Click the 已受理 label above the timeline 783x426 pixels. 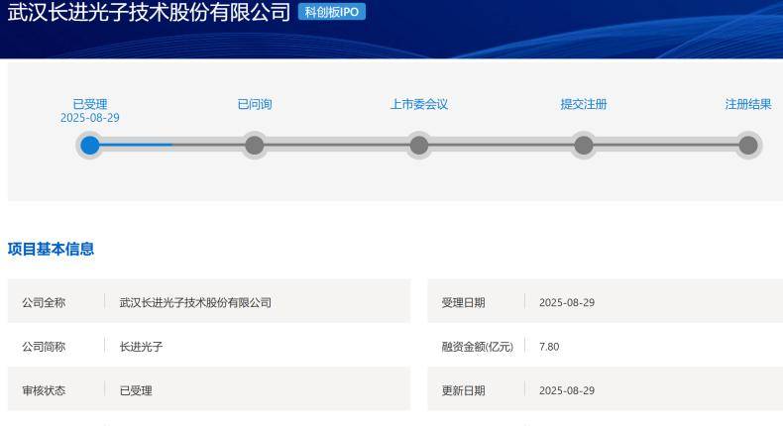pyautogui.click(x=90, y=104)
